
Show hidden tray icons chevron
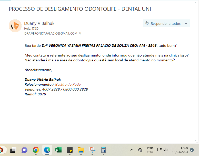coord(132,150)
